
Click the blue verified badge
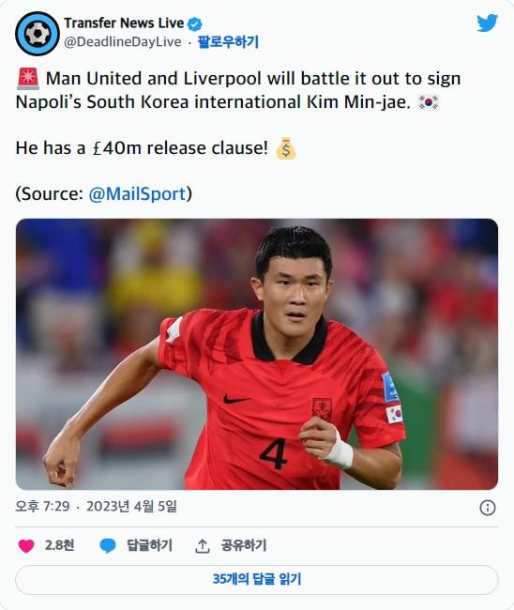point(195,24)
